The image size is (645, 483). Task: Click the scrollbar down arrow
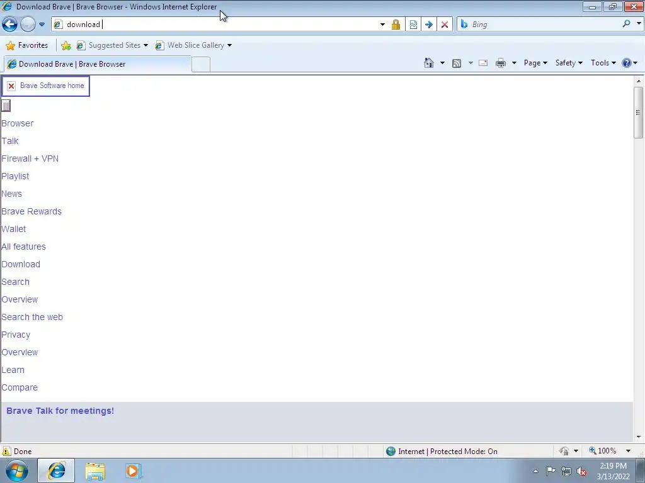639,437
